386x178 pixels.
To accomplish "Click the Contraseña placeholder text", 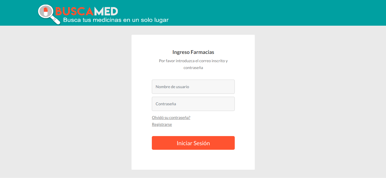I will [166, 104].
